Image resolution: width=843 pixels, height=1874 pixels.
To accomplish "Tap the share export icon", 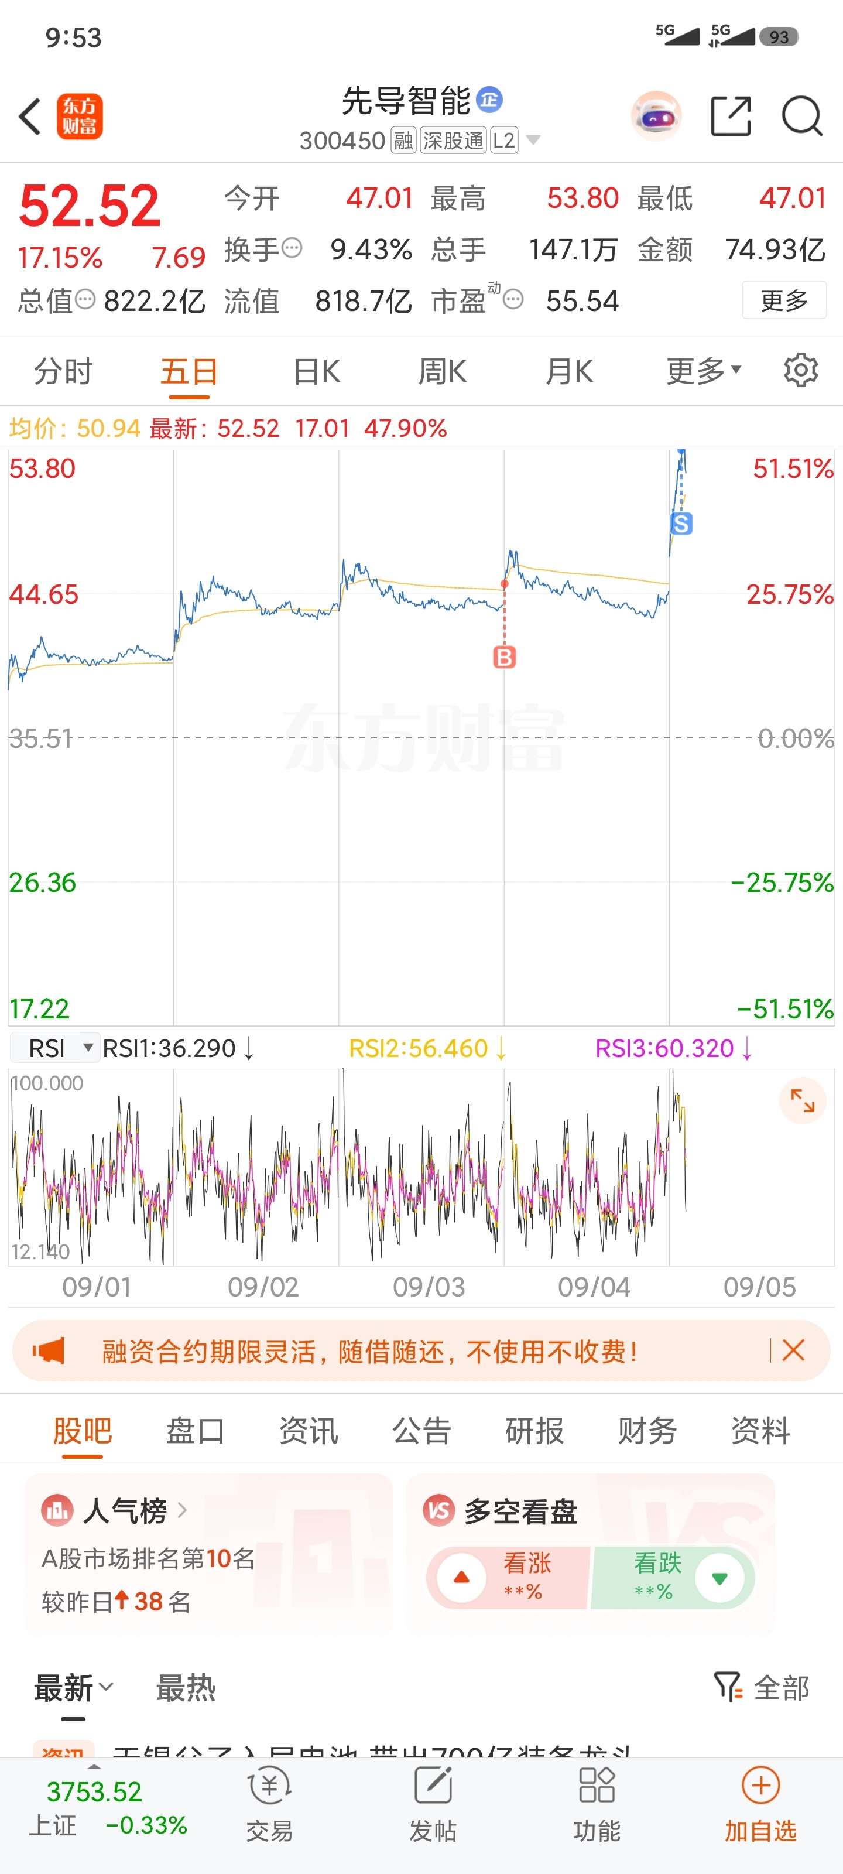I will tap(730, 117).
